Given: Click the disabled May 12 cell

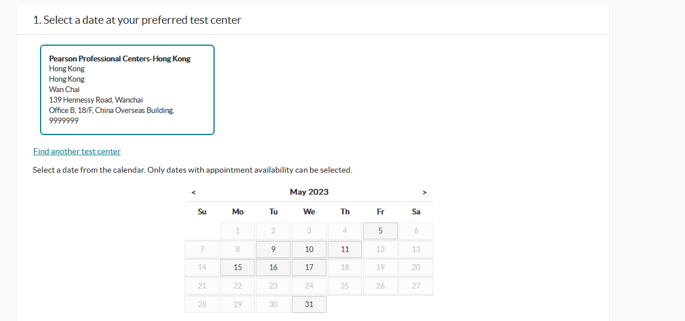Looking at the screenshot, I should click(380, 250).
